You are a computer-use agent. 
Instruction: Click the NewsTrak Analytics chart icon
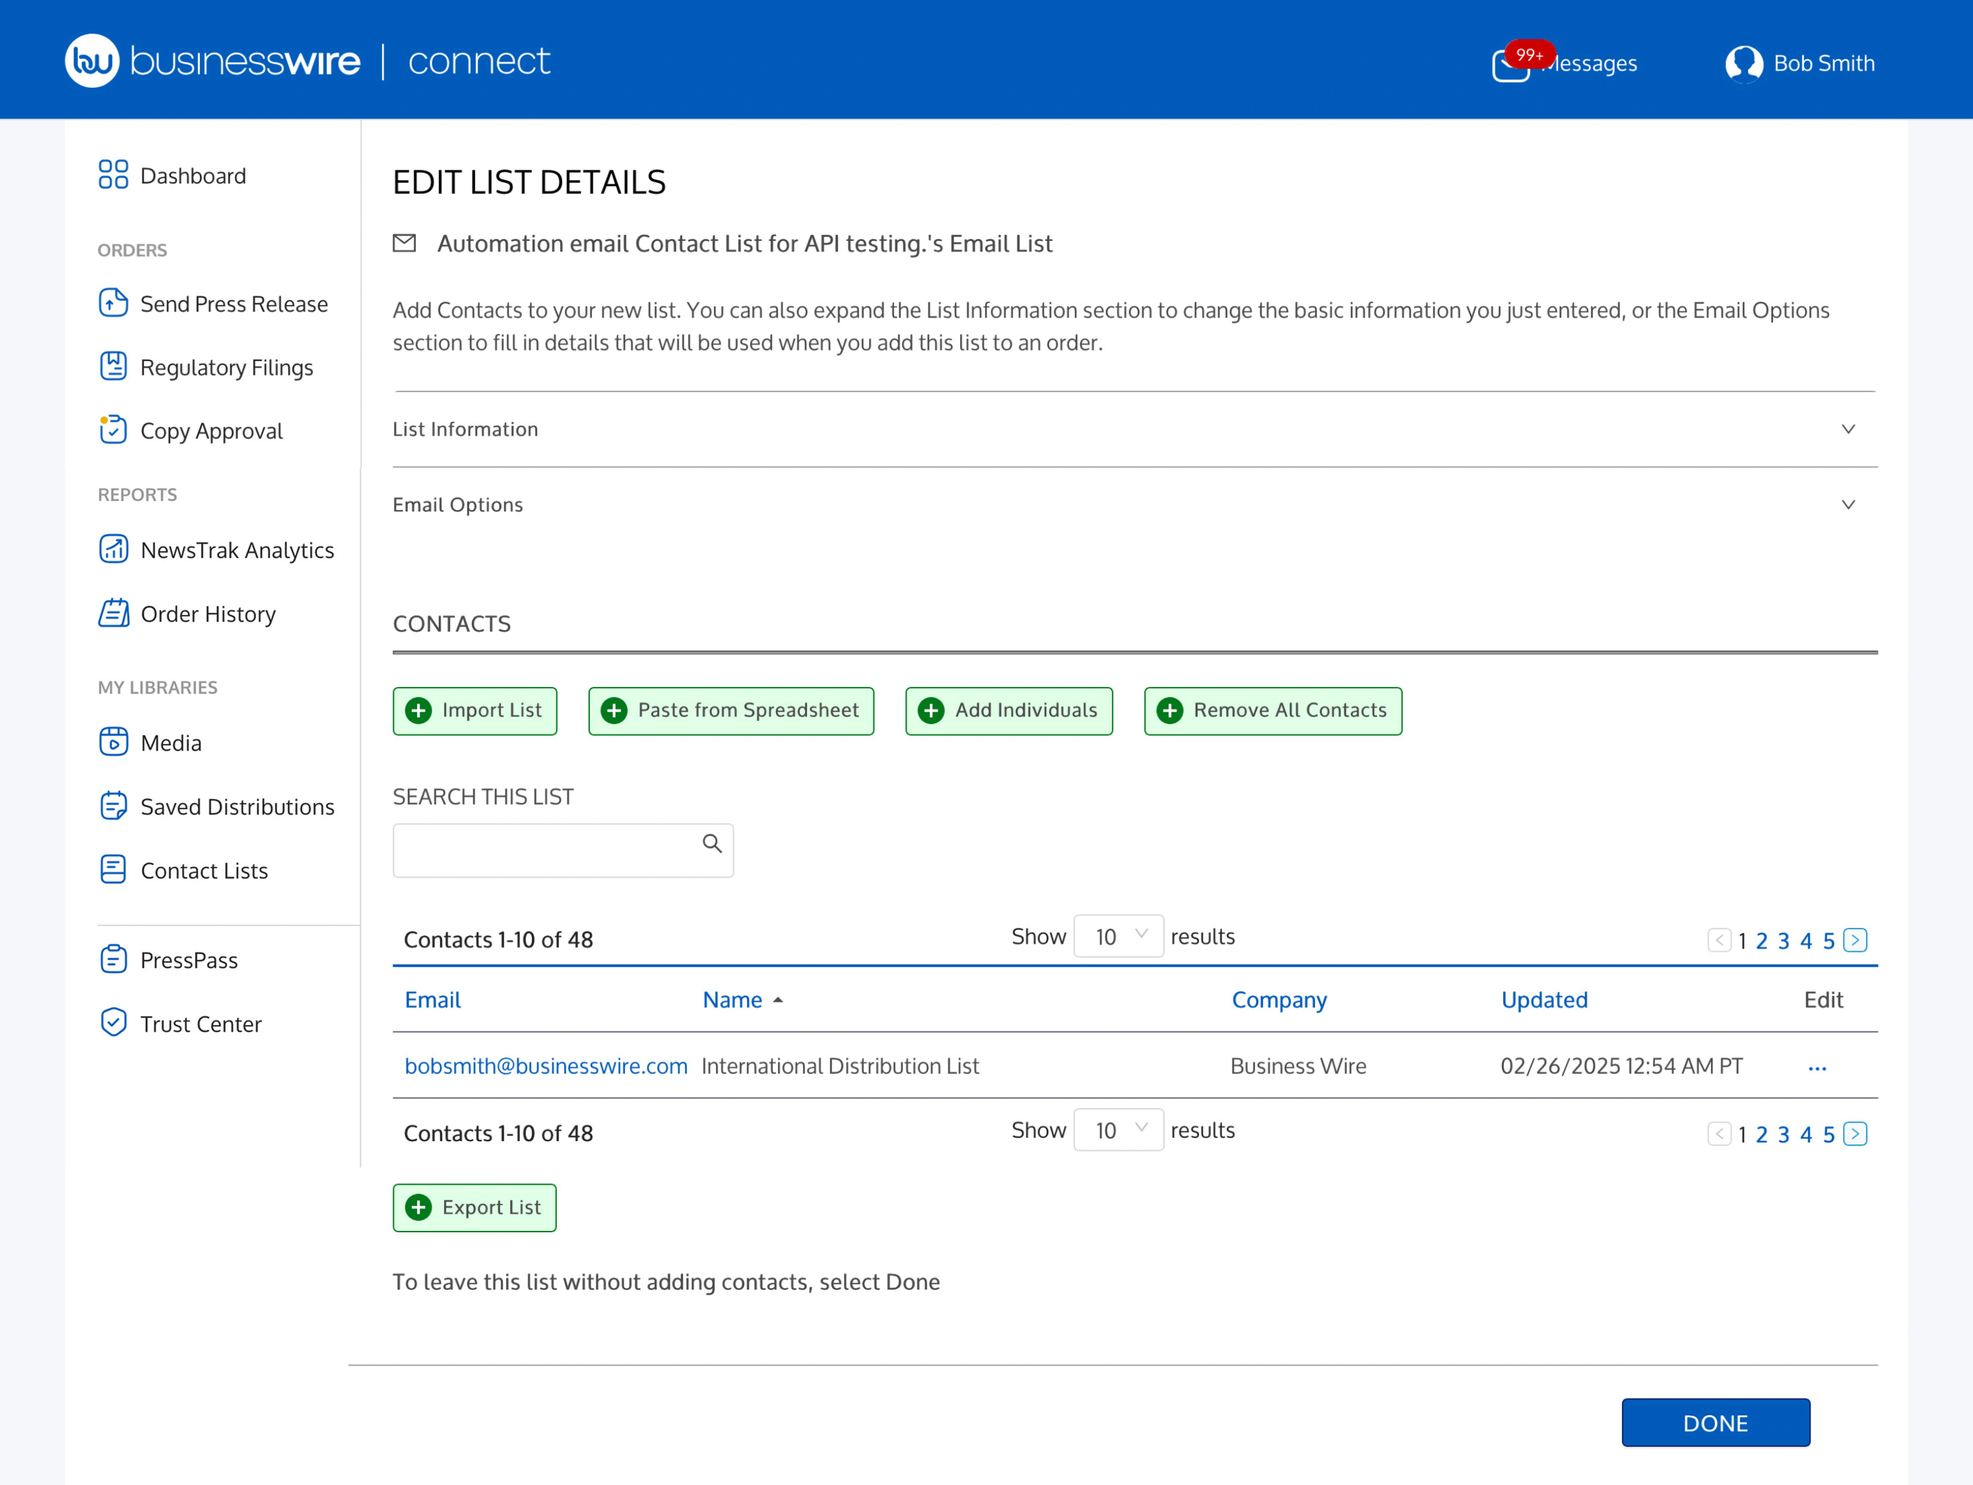113,549
